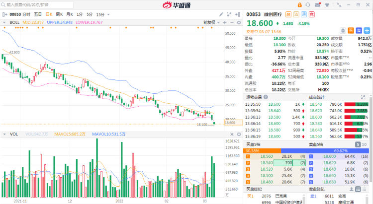Close the VOL sub-chart panel
373x204 pixels.
pyautogui.click(x=232, y=134)
